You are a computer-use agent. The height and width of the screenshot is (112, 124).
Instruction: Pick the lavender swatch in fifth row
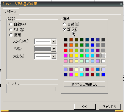(x=98, y=61)
